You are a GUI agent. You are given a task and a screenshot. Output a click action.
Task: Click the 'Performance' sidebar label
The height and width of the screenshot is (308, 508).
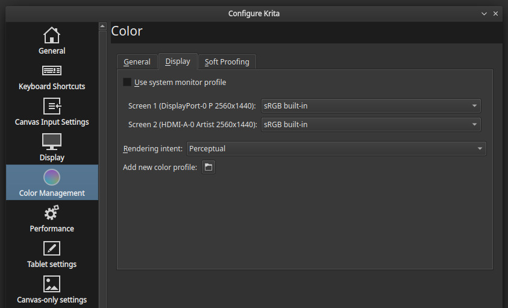[x=52, y=228]
